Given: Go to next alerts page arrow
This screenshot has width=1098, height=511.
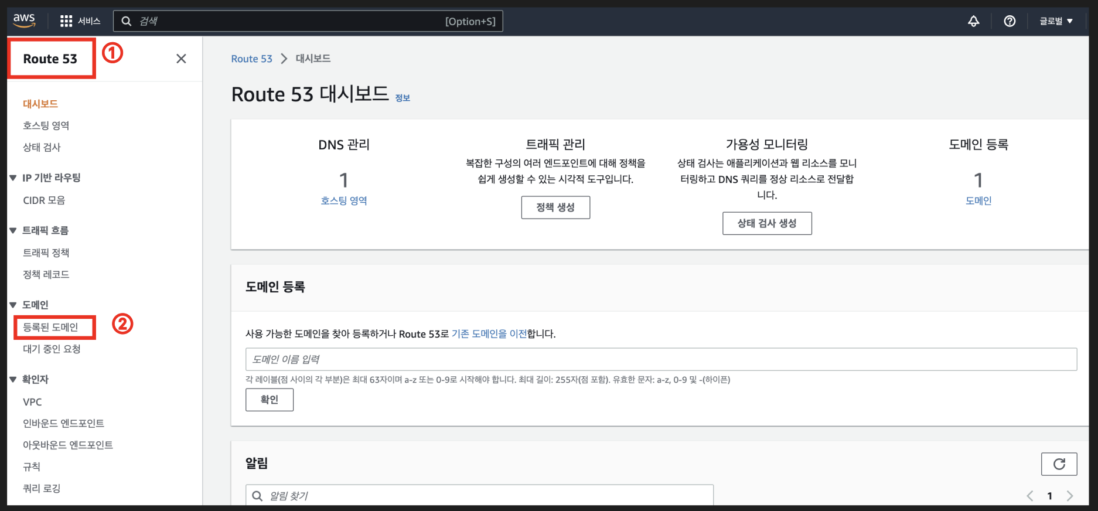Looking at the screenshot, I should [x=1070, y=496].
